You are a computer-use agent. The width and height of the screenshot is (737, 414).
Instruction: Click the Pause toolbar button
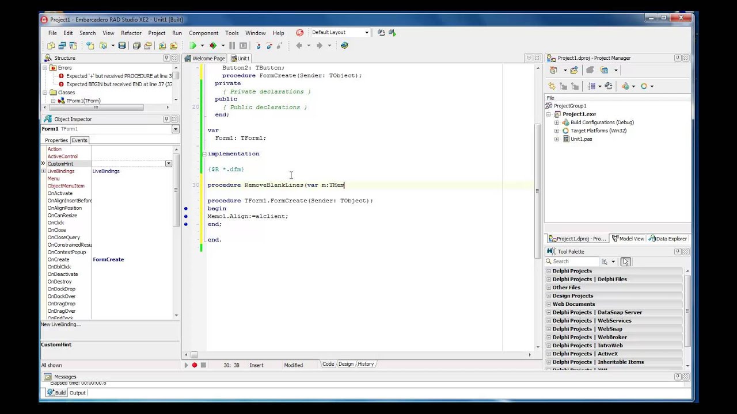[x=232, y=45]
